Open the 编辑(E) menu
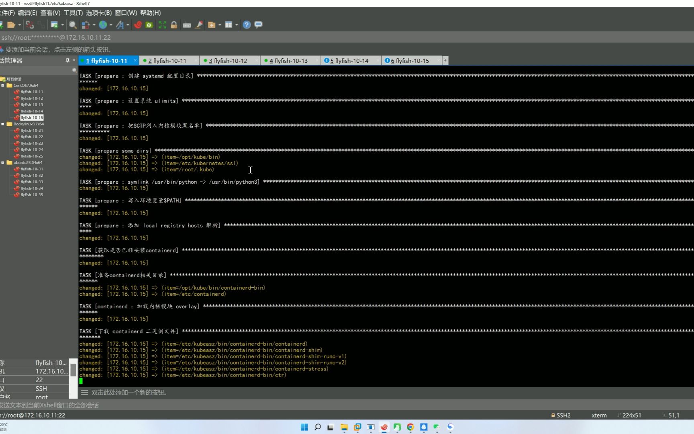This screenshot has height=434, width=694. [x=27, y=13]
